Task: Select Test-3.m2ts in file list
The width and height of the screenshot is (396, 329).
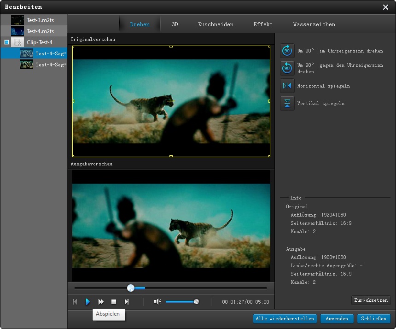Action: coord(34,20)
